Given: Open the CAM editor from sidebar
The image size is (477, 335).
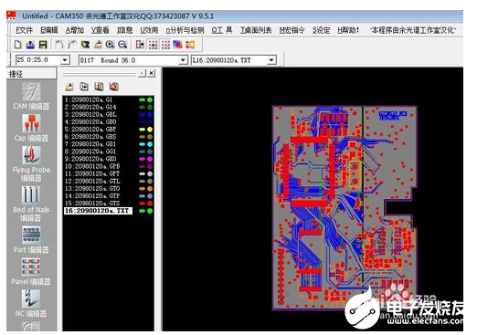Looking at the screenshot, I should coord(31,97).
